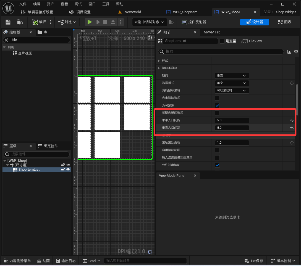The image size is (301, 266).
Task: Open the 资产 menu
Action: 51,4
